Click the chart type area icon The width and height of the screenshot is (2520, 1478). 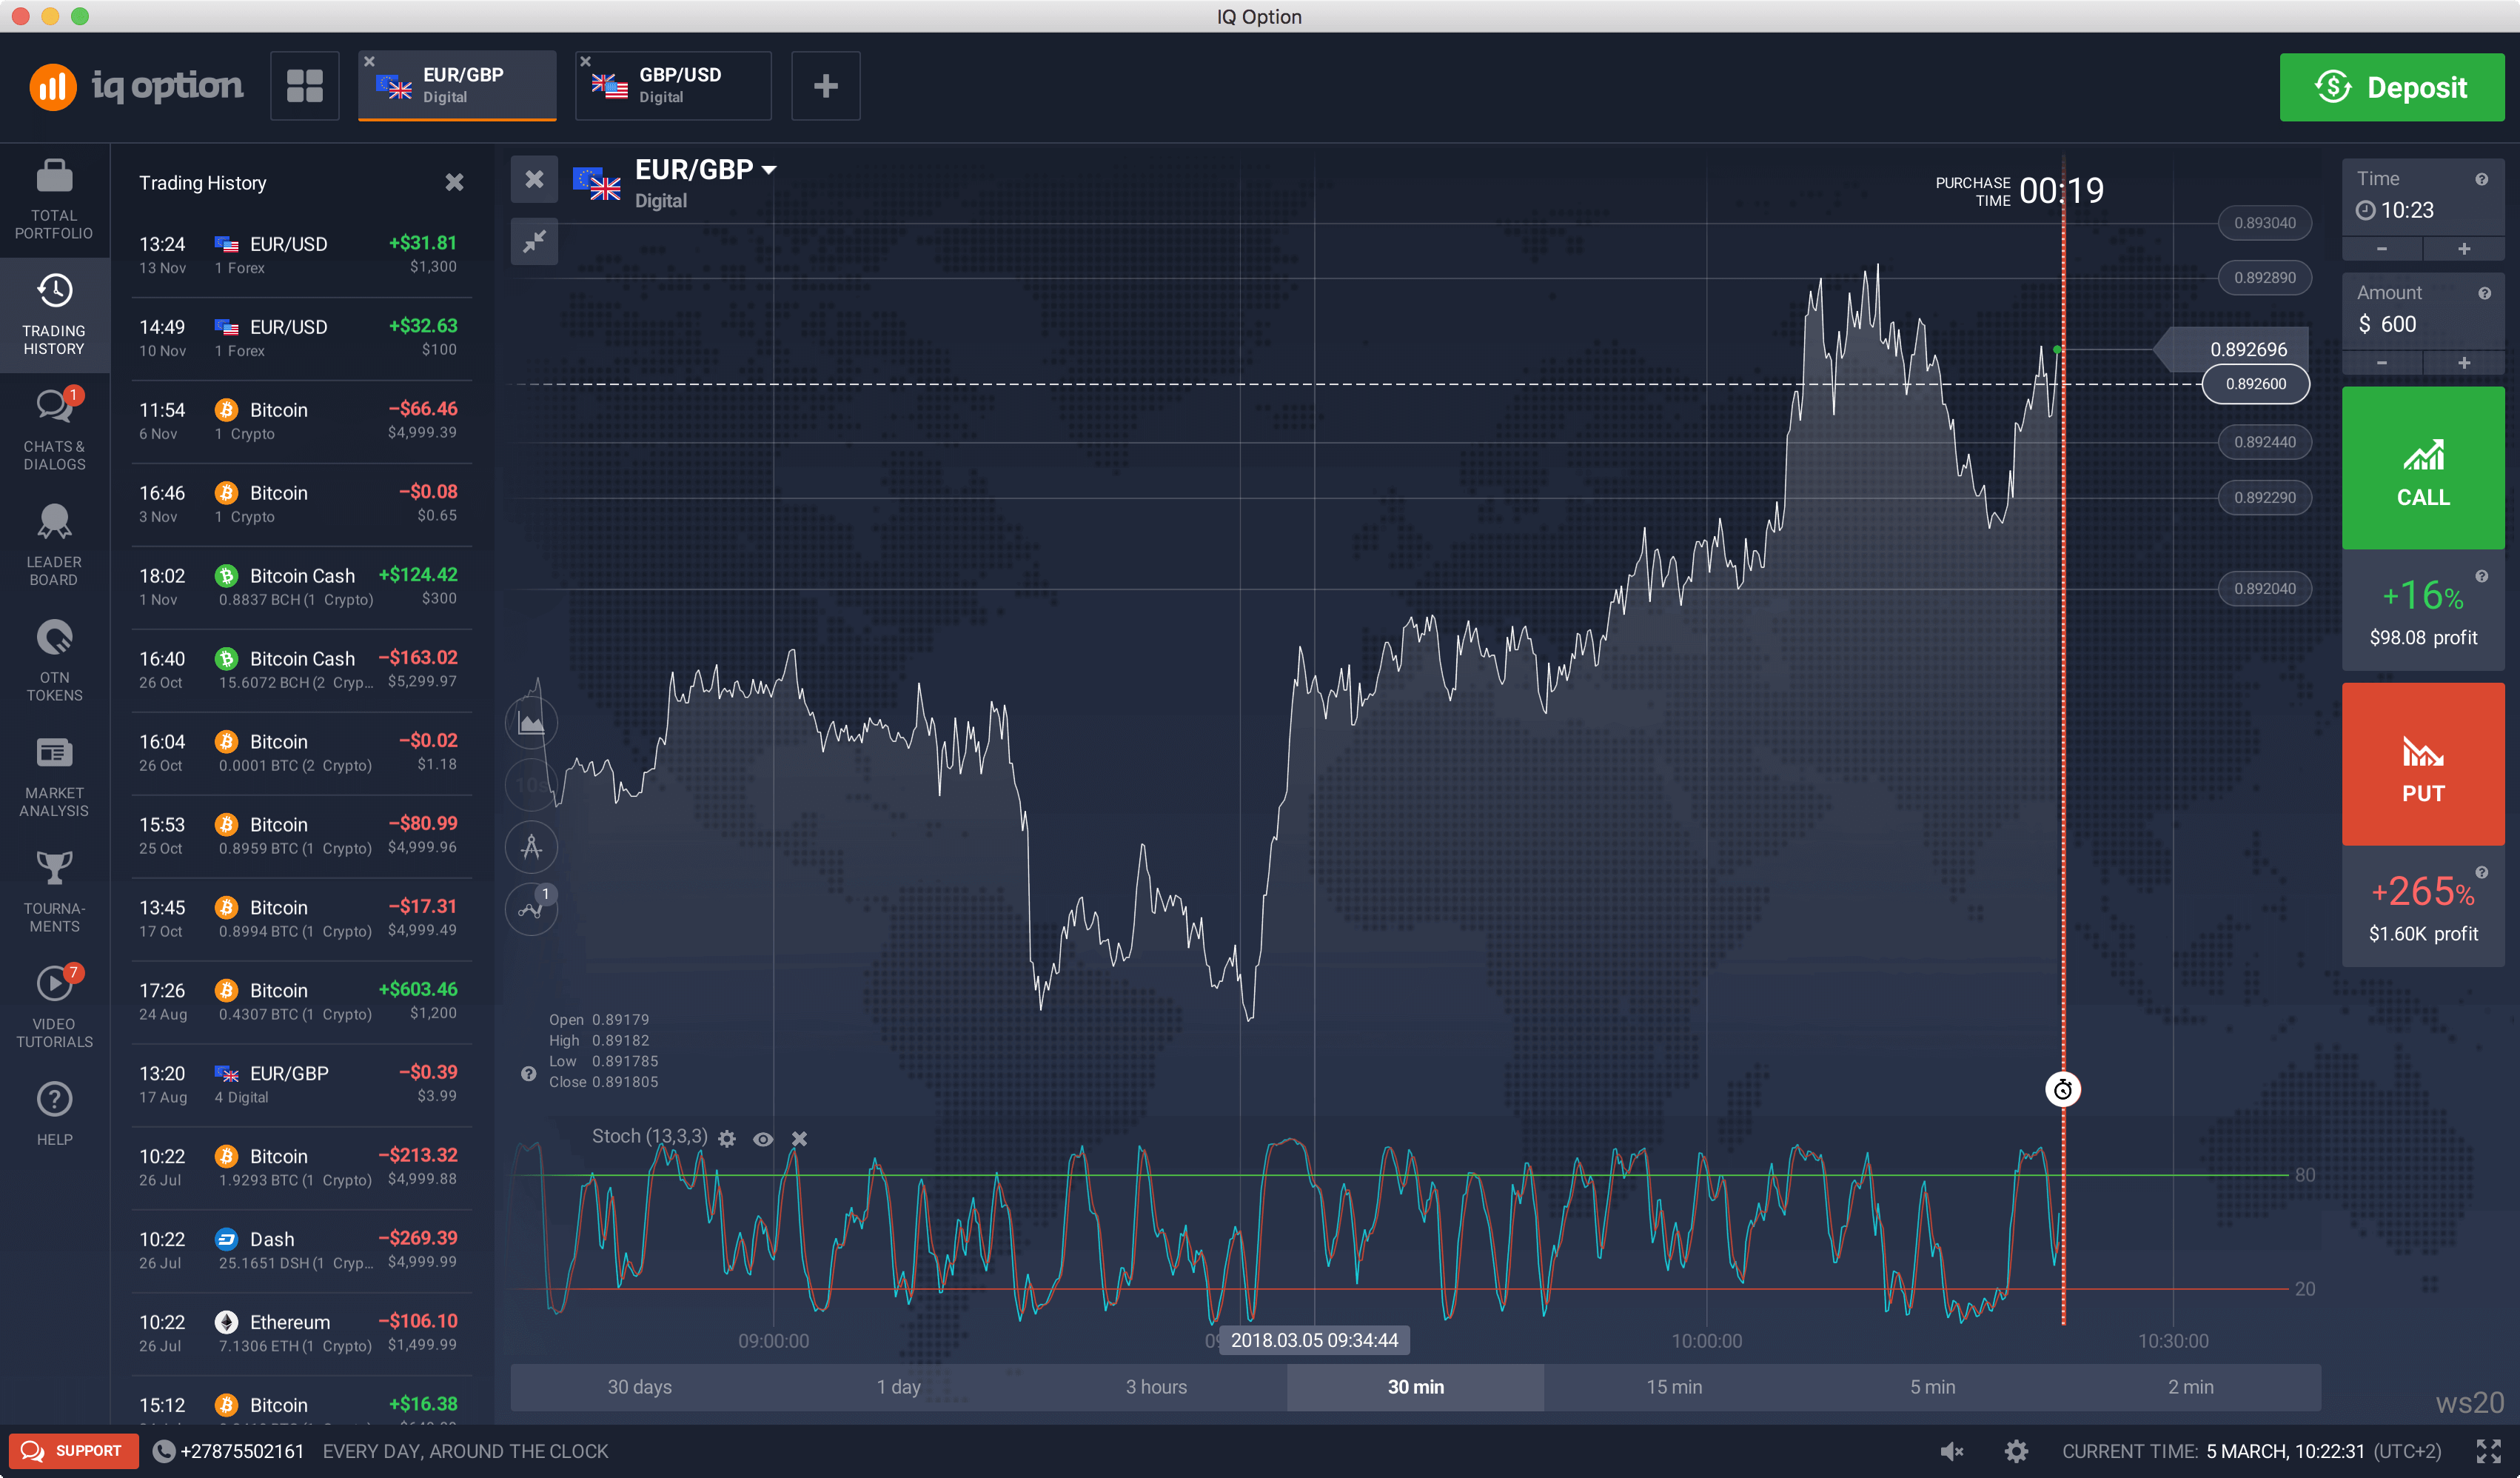pos(531,723)
